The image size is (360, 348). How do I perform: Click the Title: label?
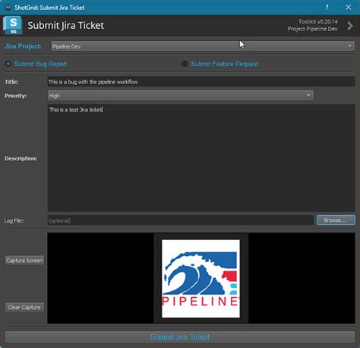click(11, 82)
